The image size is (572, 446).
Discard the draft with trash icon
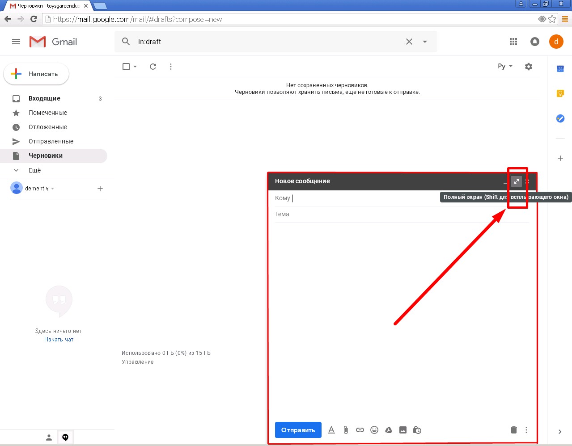(x=514, y=430)
